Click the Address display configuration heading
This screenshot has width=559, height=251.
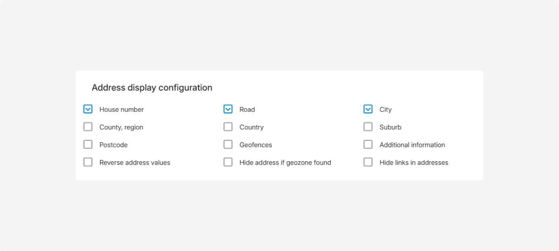pyautogui.click(x=152, y=88)
